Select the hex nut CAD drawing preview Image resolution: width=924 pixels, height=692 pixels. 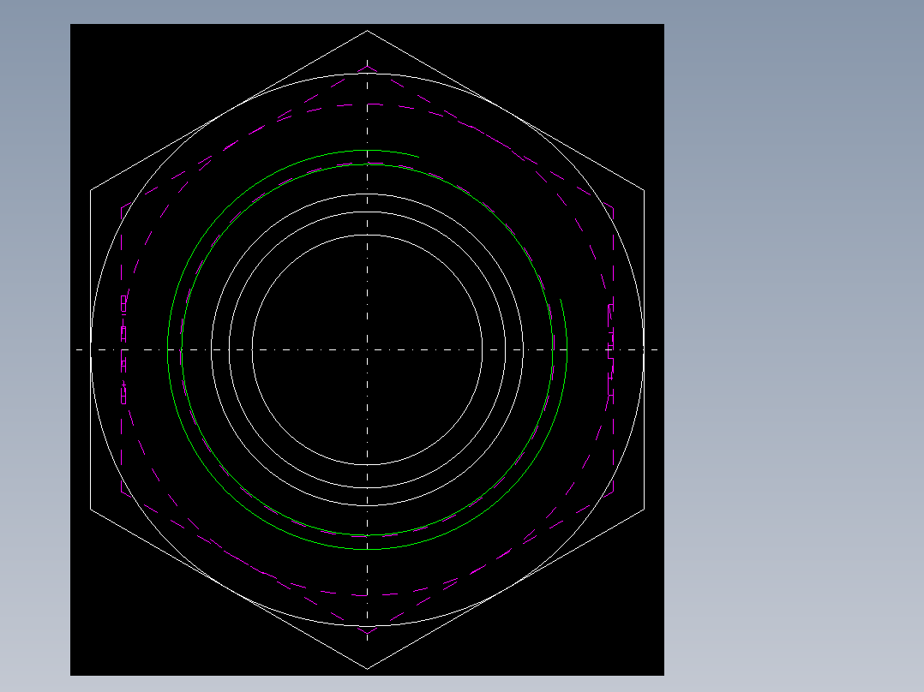[x=367, y=349]
